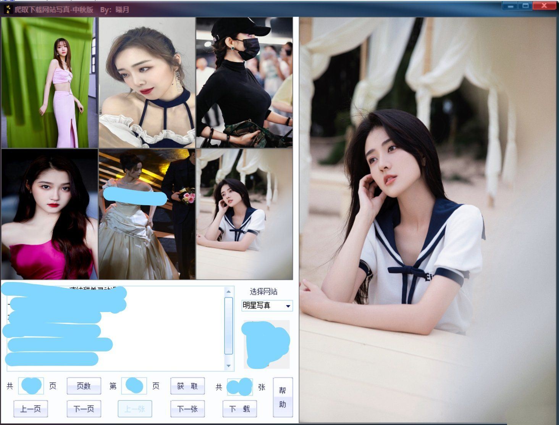Select thumbnail of woman by green curtain
Image resolution: width=559 pixels, height=425 pixels.
pyautogui.click(x=49, y=83)
